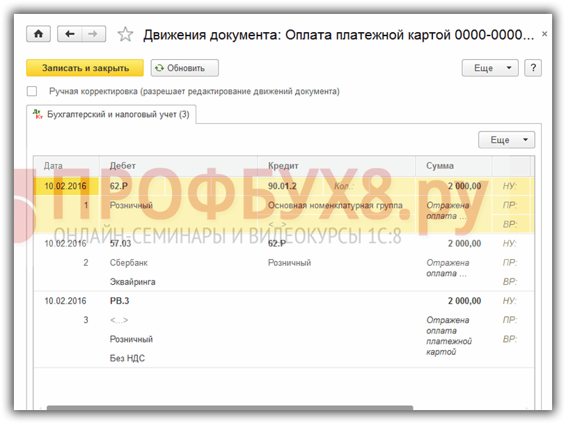Go forward with the right arrow
Viewport: 566px width, 424px height.
click(x=93, y=34)
